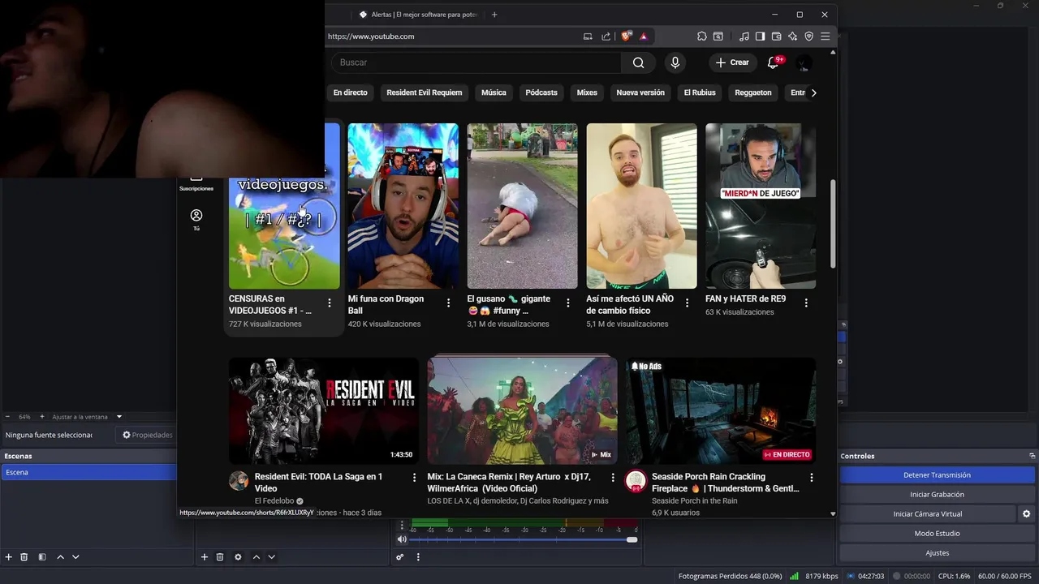Screen dimensions: 1039x584
Task: Select 'Escena' in OBS scenes list
Action: 88,472
